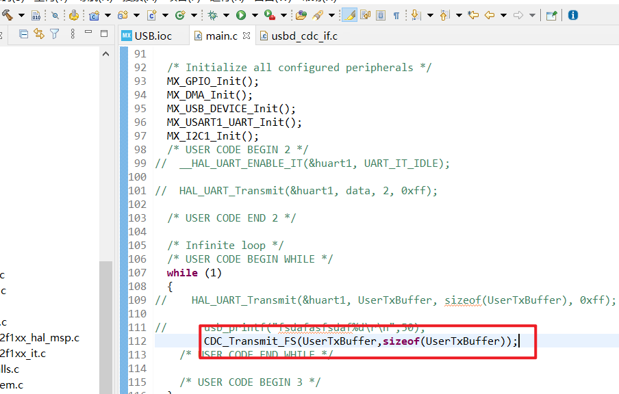Start debugging with the bug icon

click(213, 15)
